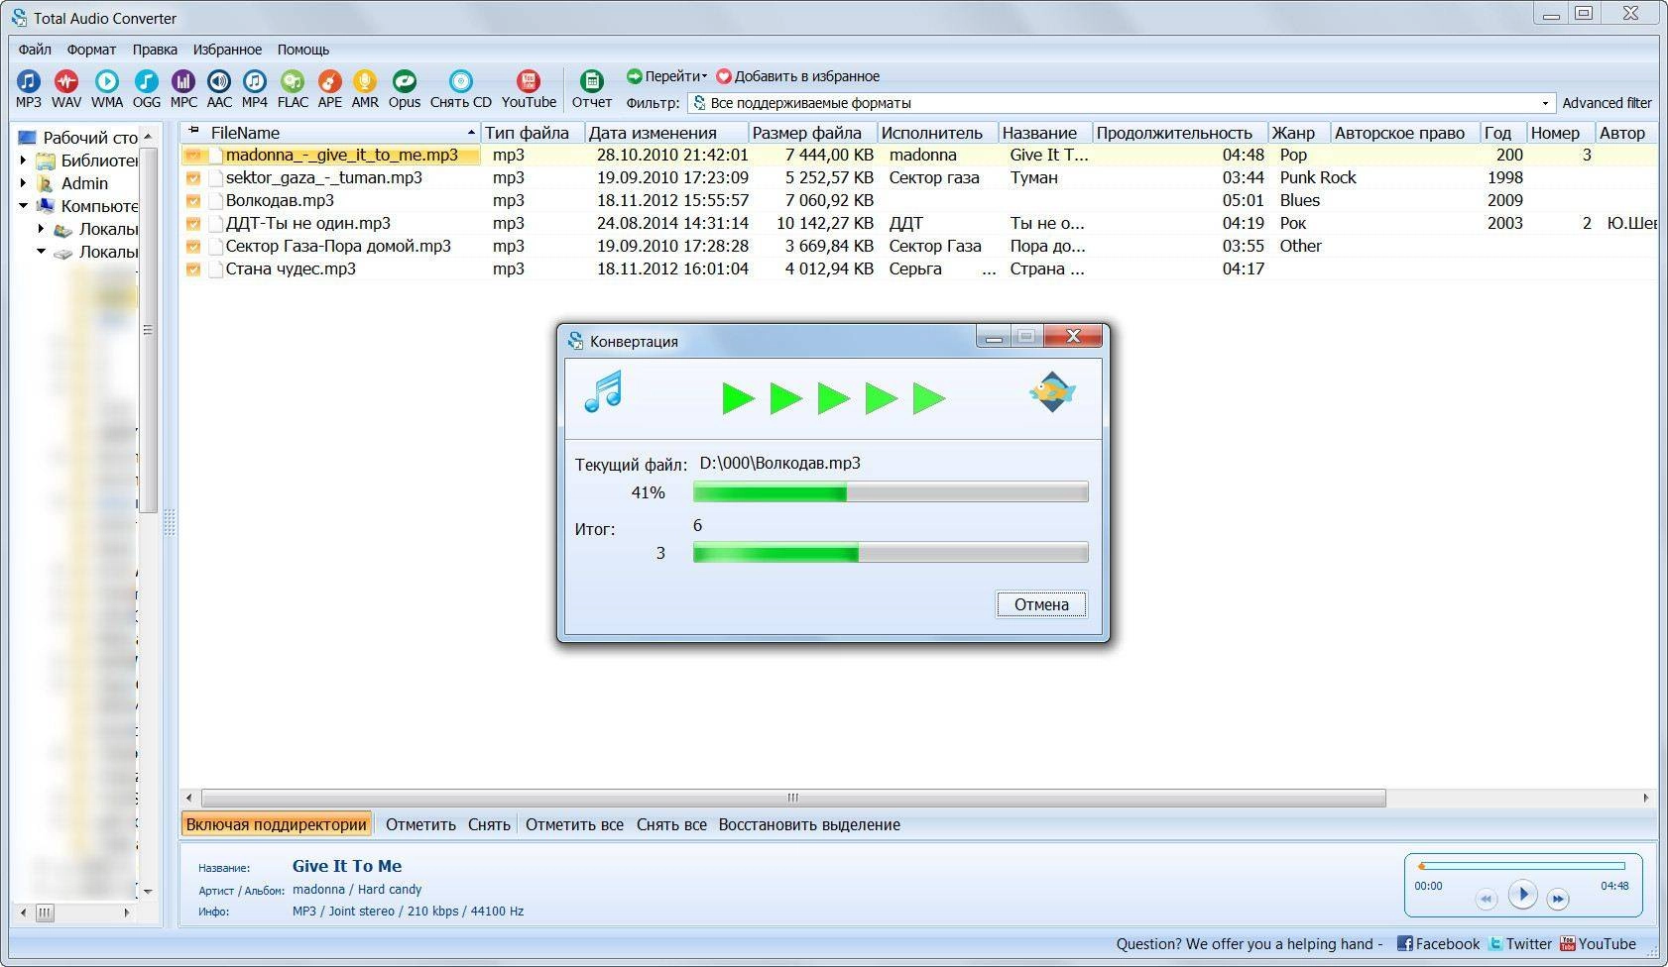
Task: Uncheck Стана чудес.mp3 checkbox
Action: click(x=193, y=269)
